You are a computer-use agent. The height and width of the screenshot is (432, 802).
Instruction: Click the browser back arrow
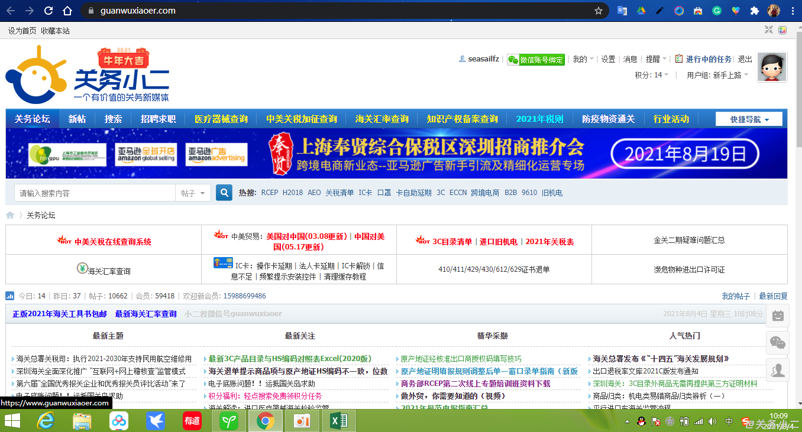(11, 11)
